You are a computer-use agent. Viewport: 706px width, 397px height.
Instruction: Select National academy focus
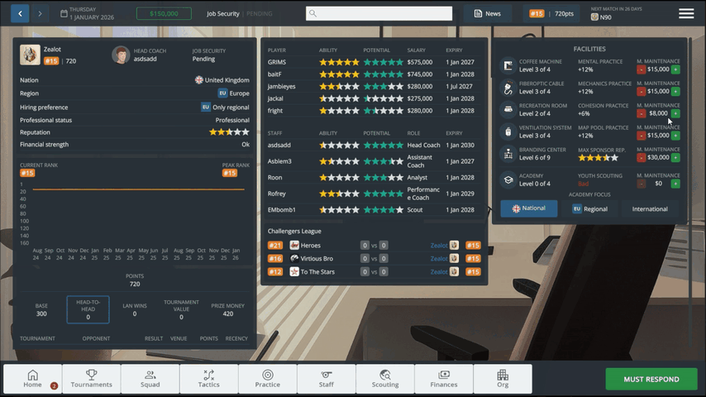[x=528, y=208]
